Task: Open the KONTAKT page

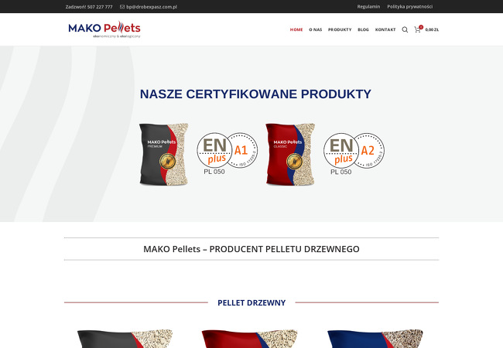Action: pos(385,29)
